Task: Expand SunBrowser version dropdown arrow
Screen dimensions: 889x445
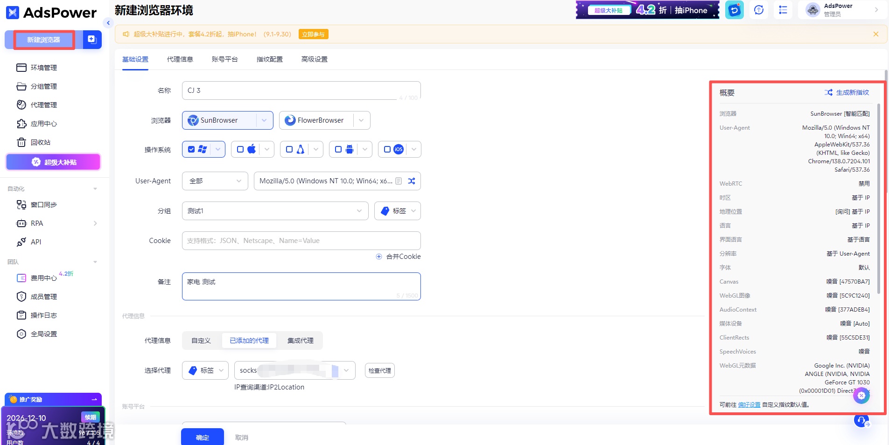Action: 265,120
